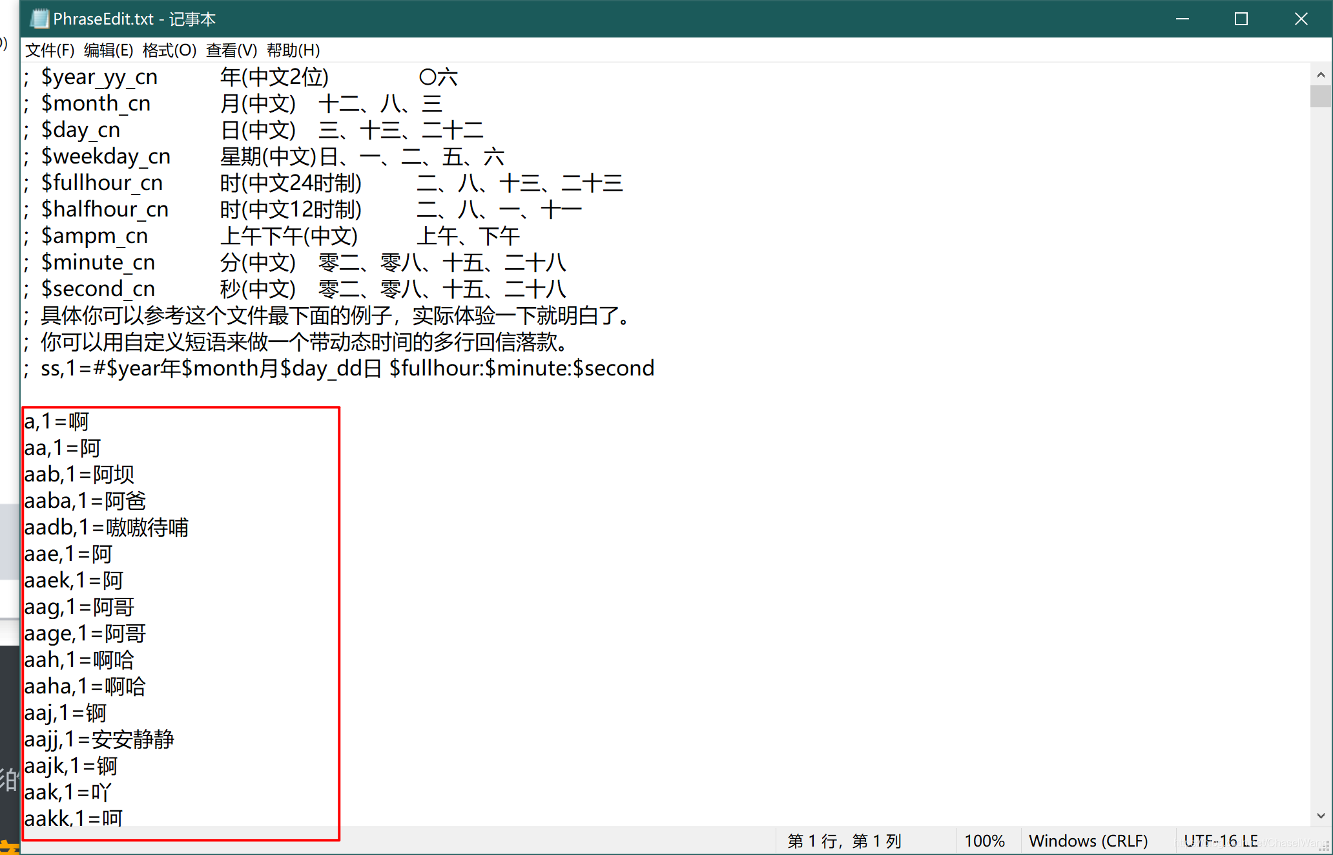Click the 100% zoom status indicator

[984, 841]
